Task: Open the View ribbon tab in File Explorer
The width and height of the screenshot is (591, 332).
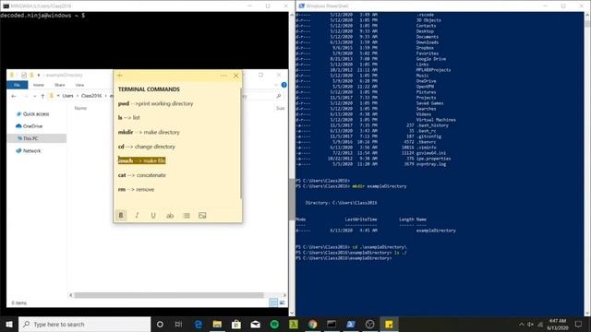Action: [79, 85]
